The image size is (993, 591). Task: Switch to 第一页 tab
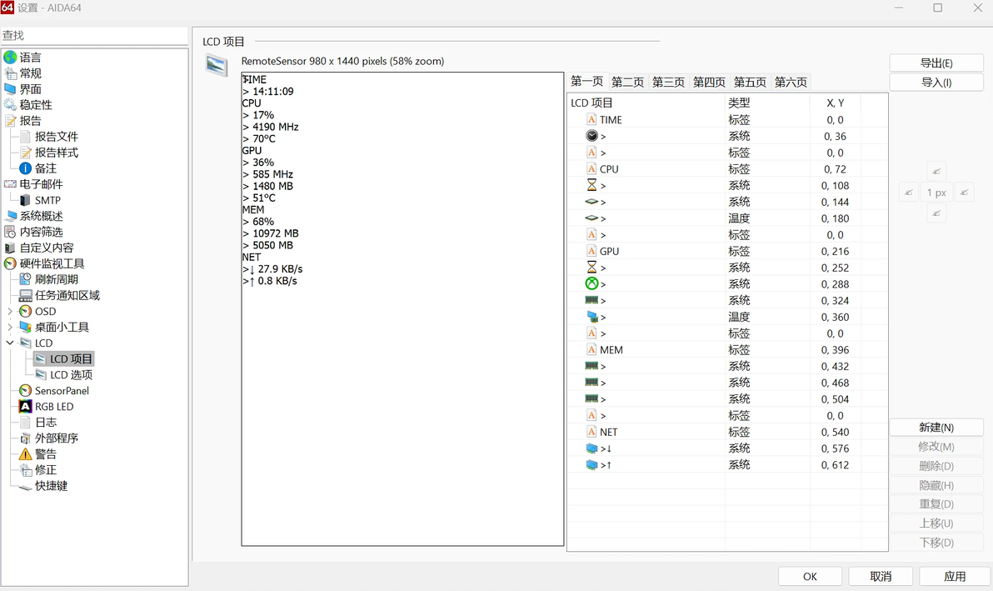[587, 81]
